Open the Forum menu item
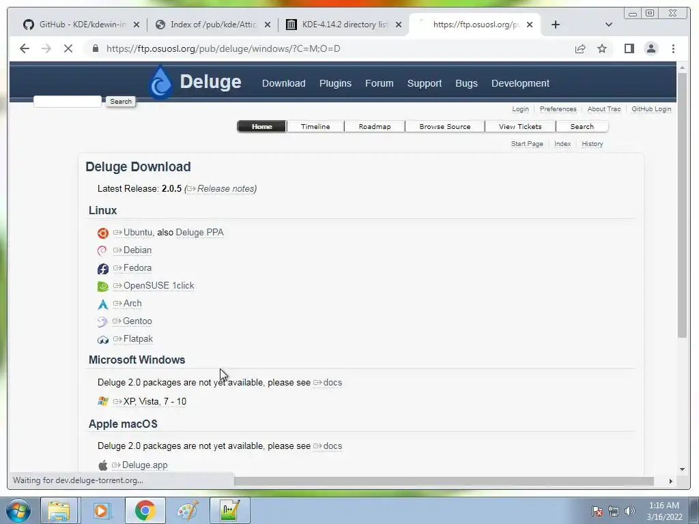699x524 pixels. 380,83
